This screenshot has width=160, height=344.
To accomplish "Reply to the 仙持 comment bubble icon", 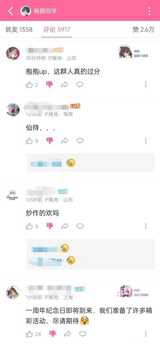I will (80, 141).
